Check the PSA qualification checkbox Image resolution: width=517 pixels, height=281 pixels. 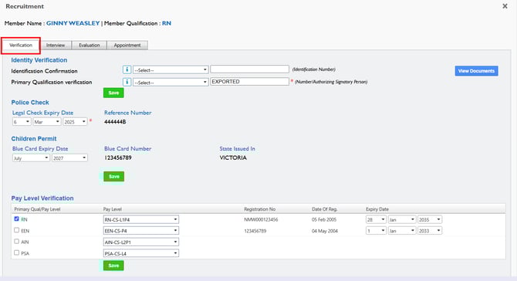click(16, 252)
